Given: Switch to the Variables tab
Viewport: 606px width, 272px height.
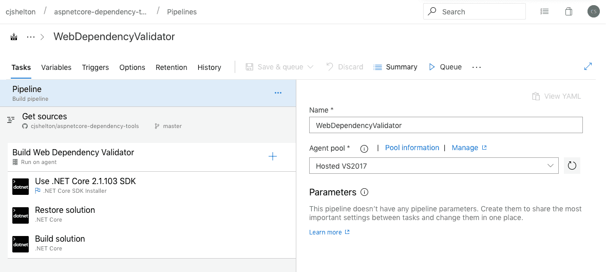Looking at the screenshot, I should [x=56, y=67].
